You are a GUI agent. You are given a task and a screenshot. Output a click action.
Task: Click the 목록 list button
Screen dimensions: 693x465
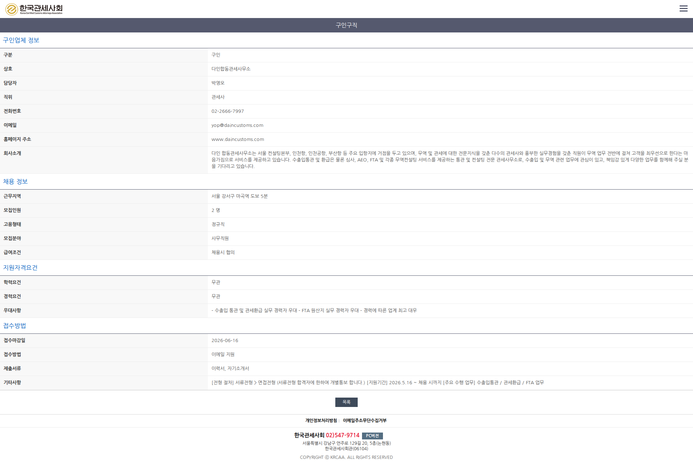coord(346,402)
